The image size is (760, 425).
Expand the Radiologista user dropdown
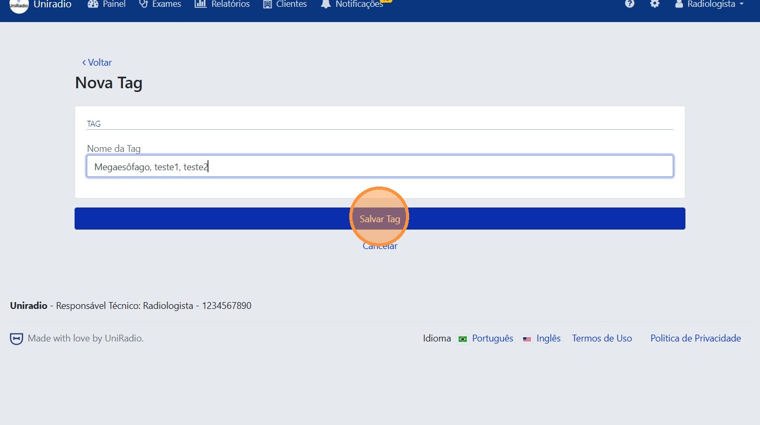710,4
